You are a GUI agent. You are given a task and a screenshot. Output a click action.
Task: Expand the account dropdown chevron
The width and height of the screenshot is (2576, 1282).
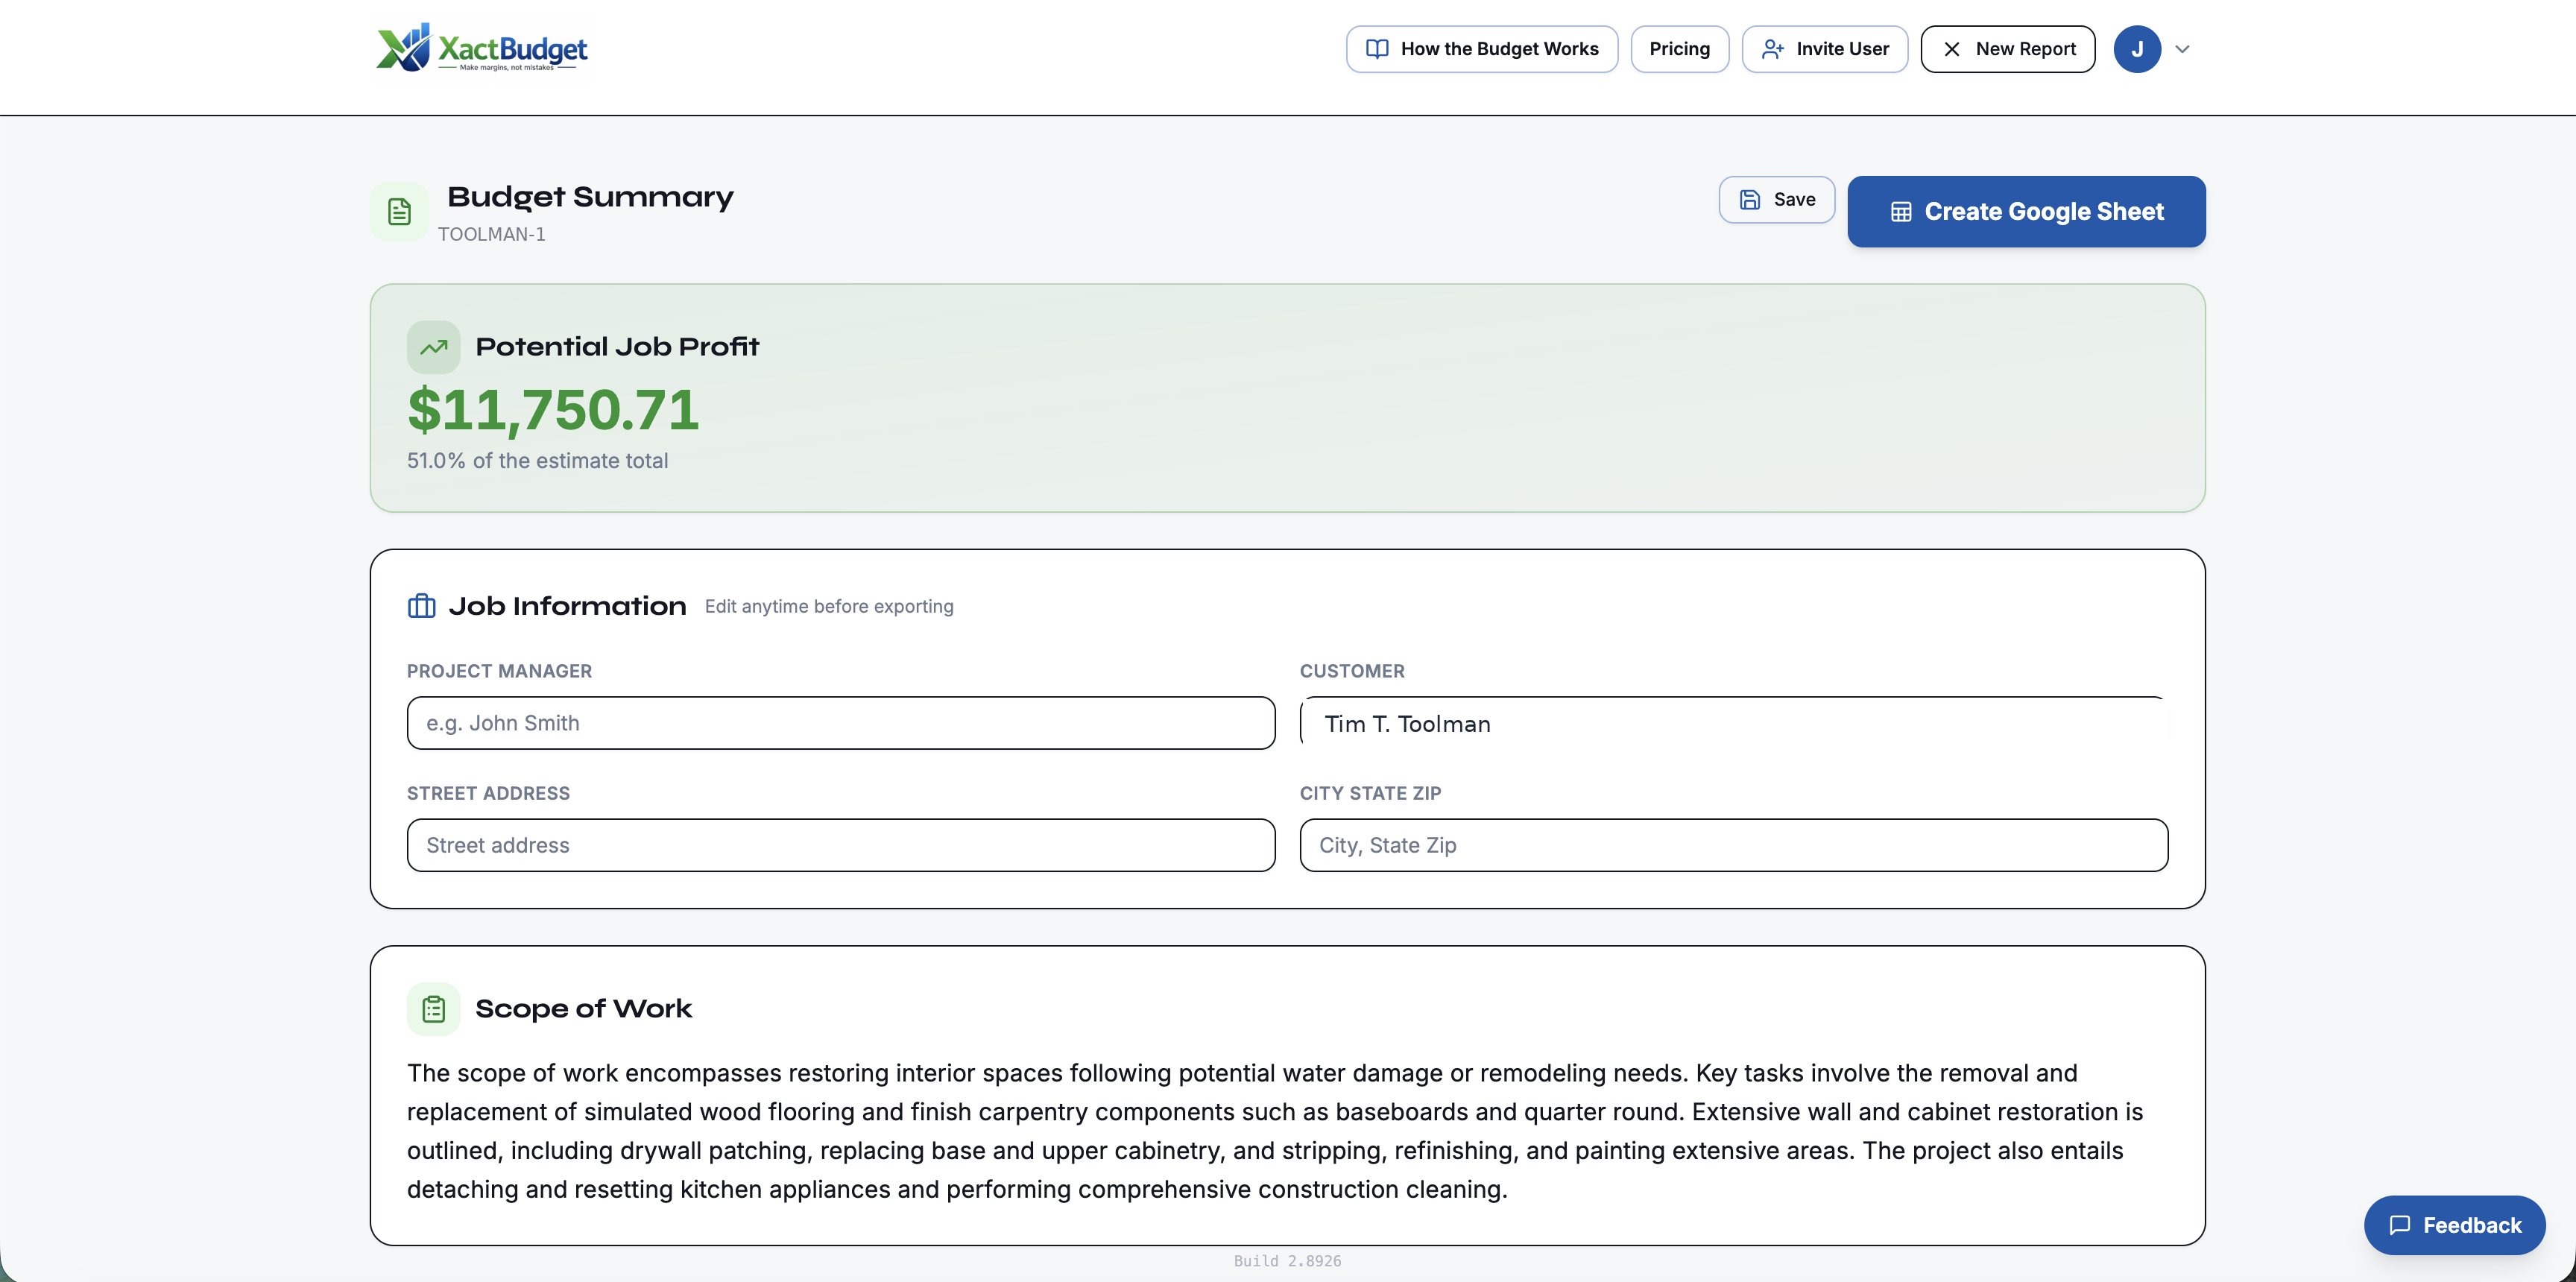(2182, 49)
